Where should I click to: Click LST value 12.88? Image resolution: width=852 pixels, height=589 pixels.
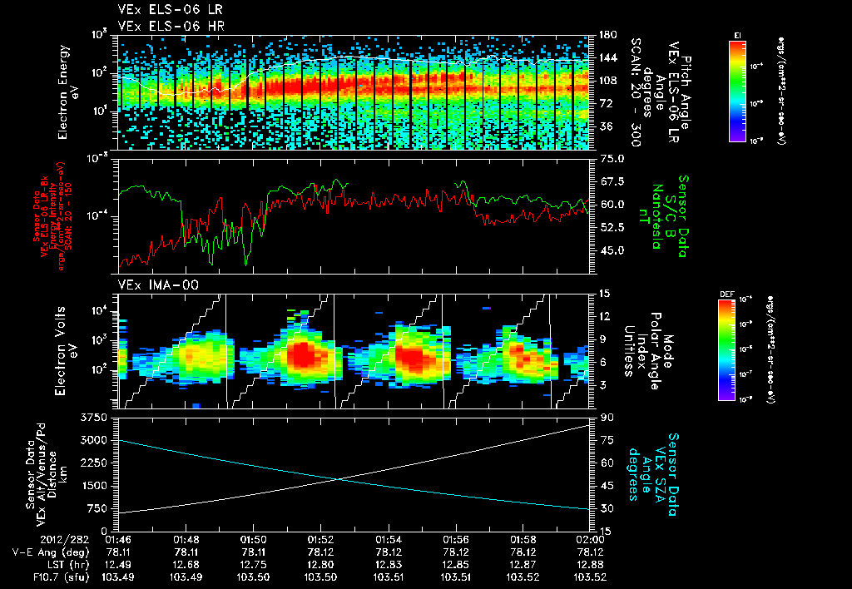590,565
